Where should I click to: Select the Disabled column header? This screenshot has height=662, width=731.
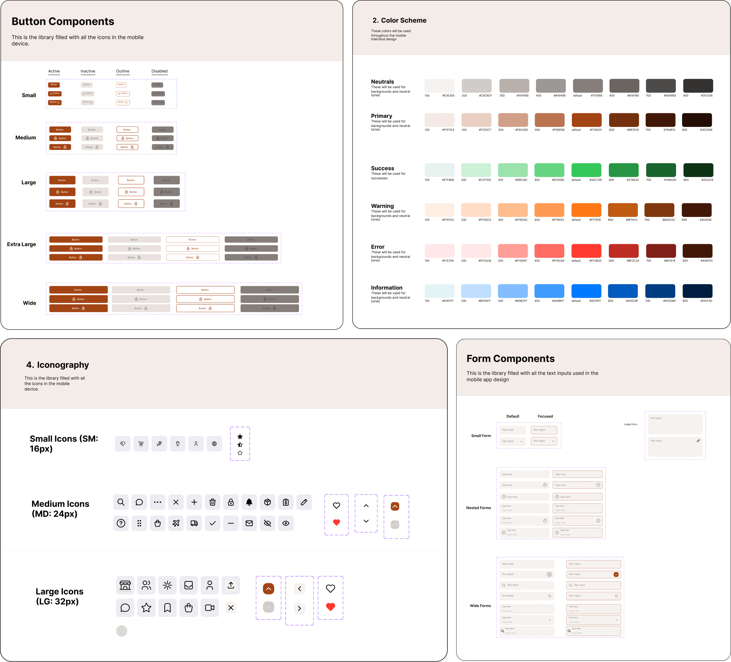coord(159,72)
